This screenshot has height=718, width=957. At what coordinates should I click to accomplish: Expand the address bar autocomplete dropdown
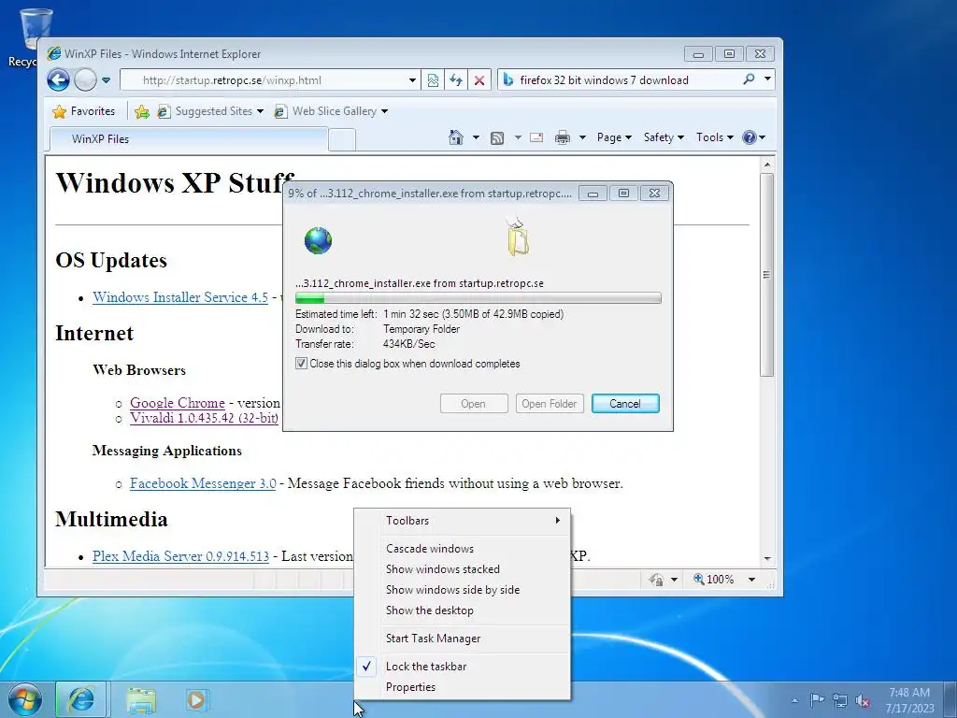[412, 80]
